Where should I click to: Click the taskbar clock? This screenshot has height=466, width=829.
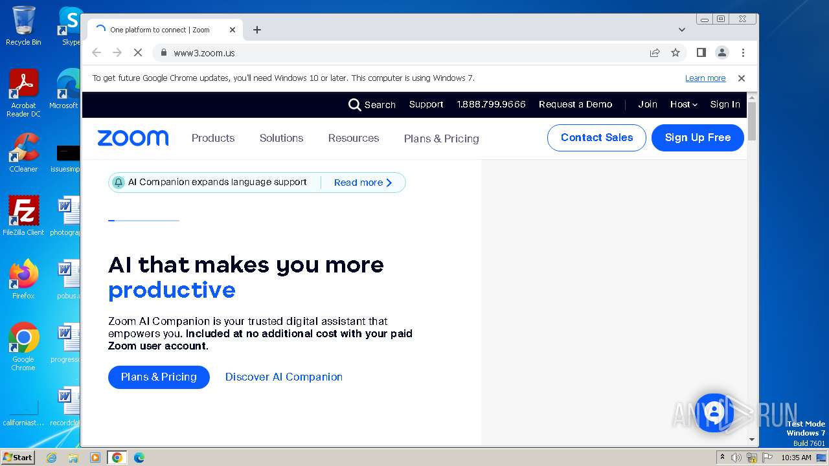pyautogui.click(x=796, y=458)
